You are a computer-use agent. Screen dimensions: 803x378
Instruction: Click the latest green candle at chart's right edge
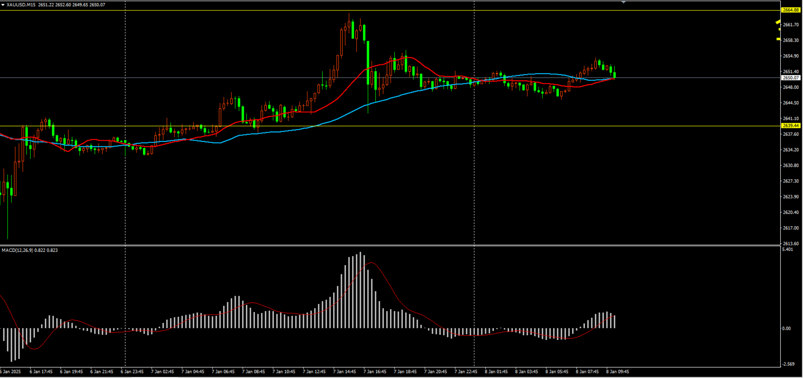614,75
